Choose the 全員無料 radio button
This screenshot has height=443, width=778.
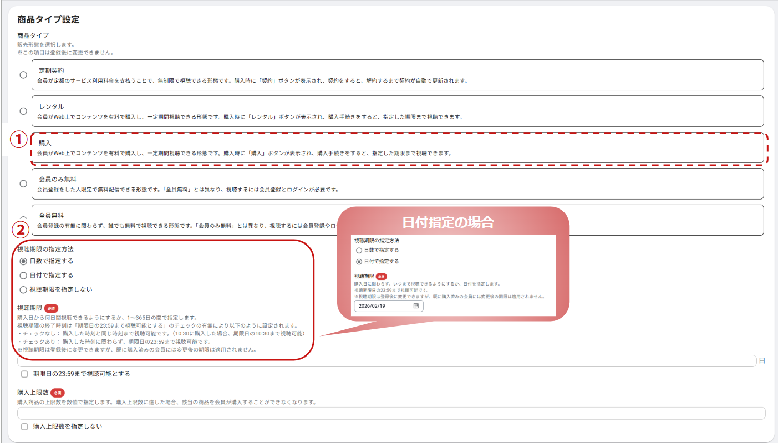pos(23,220)
